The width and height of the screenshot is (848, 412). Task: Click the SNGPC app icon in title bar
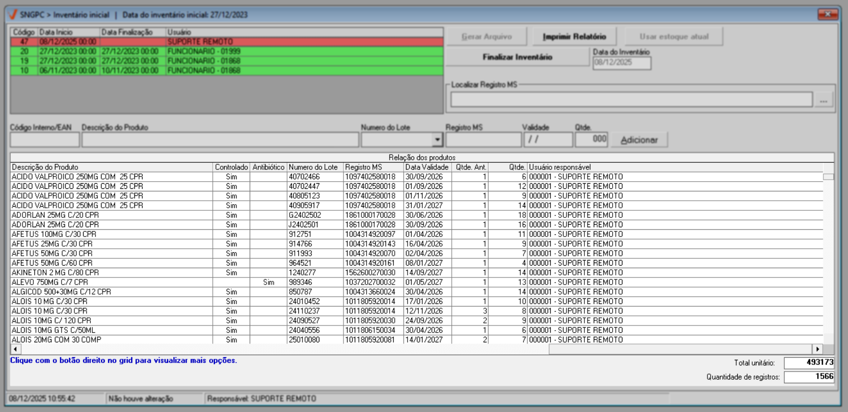point(13,14)
